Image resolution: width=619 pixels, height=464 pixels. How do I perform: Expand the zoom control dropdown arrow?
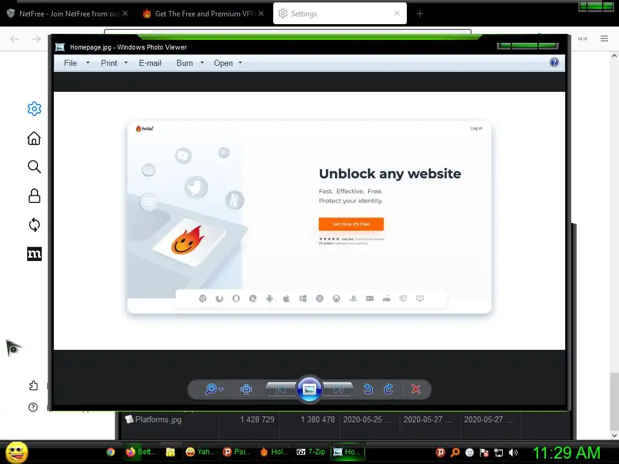(221, 390)
